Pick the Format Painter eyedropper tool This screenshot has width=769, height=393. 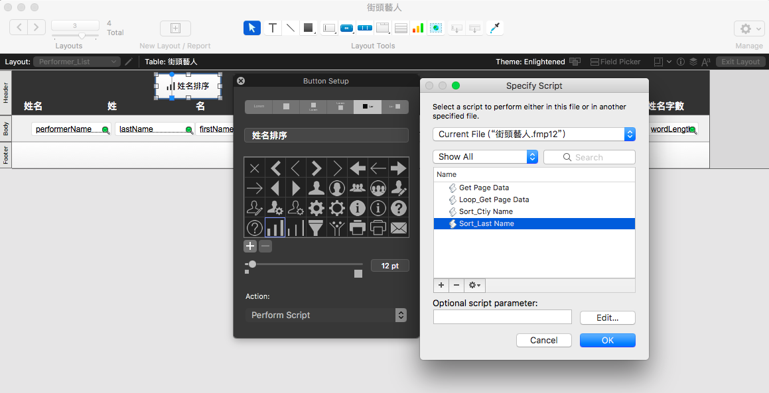click(x=495, y=28)
